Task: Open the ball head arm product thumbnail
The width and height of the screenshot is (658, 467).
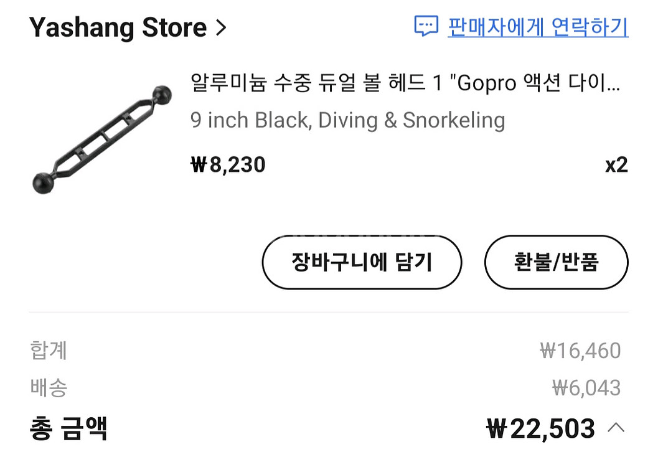Action: coord(101,139)
